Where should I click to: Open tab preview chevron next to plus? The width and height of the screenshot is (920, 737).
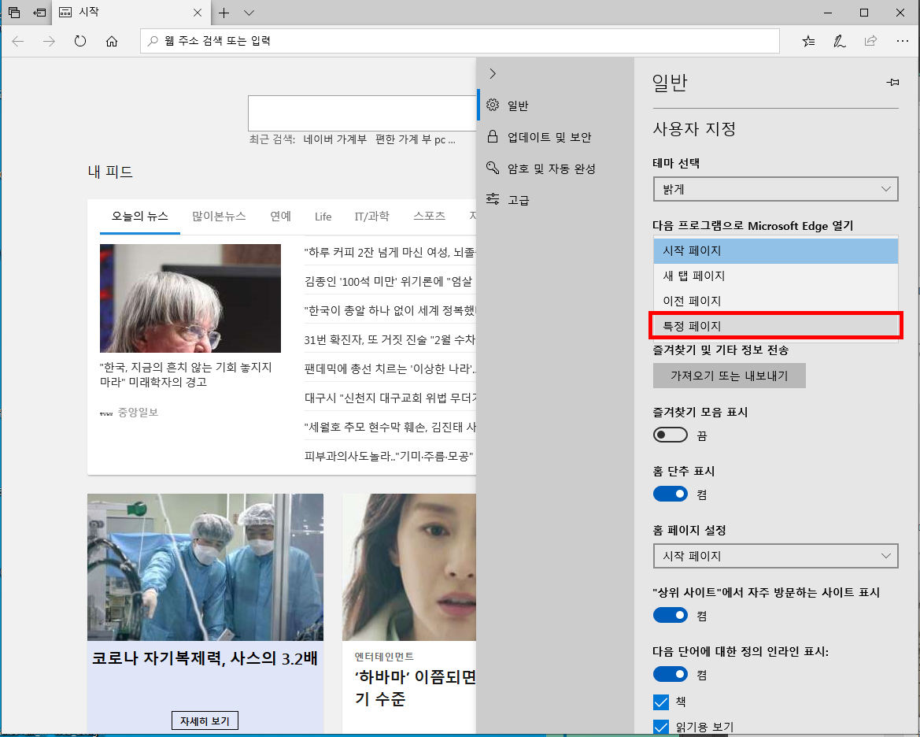coord(249,13)
